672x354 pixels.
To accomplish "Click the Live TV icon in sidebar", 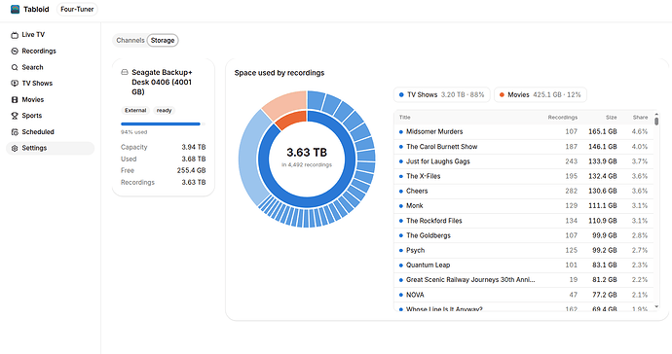I will click(x=15, y=35).
